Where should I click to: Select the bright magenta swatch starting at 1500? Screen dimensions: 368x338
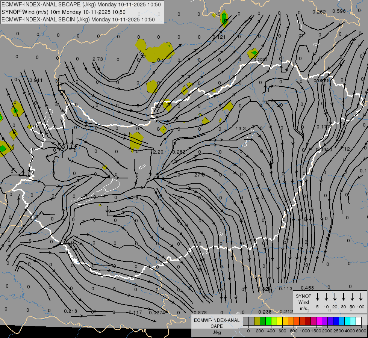coord(319,321)
